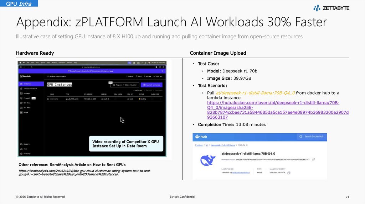Click the us-south-3 region cell

coord(105,99)
